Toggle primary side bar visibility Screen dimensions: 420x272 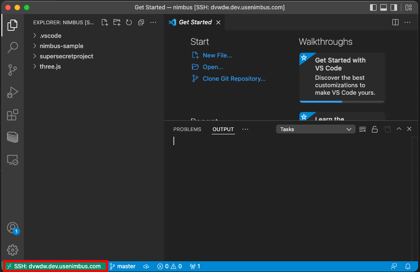373,7
